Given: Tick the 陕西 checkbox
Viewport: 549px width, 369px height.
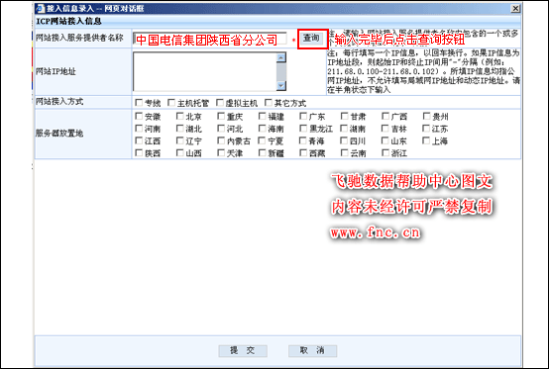Looking at the screenshot, I should 139,152.
